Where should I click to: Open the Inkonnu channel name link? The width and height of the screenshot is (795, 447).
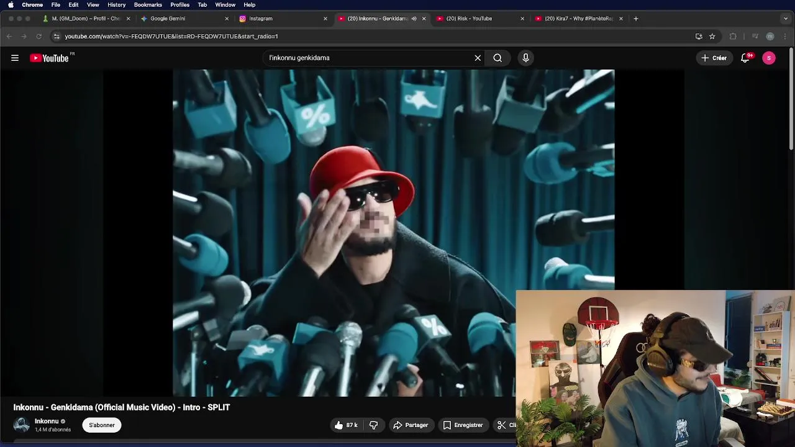point(47,421)
